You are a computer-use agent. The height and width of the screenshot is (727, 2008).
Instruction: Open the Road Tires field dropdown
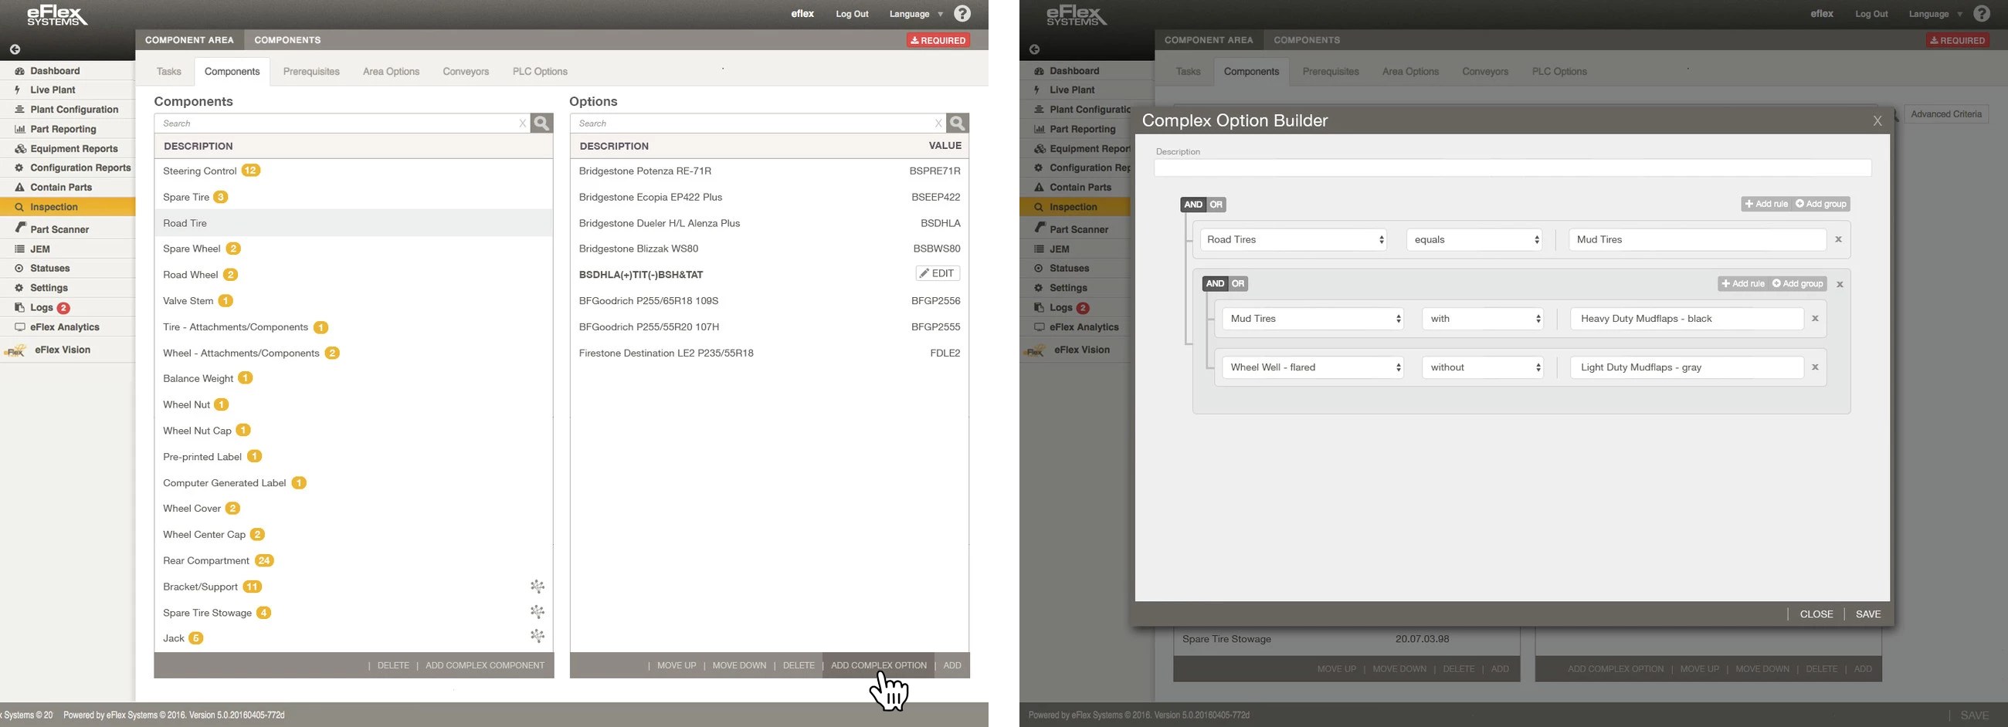point(1294,239)
